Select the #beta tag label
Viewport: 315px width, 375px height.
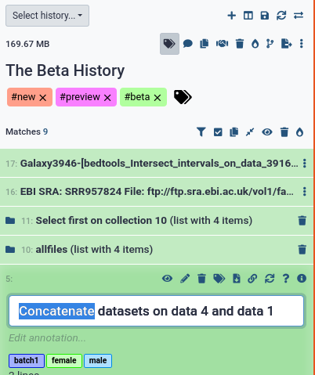[137, 97]
